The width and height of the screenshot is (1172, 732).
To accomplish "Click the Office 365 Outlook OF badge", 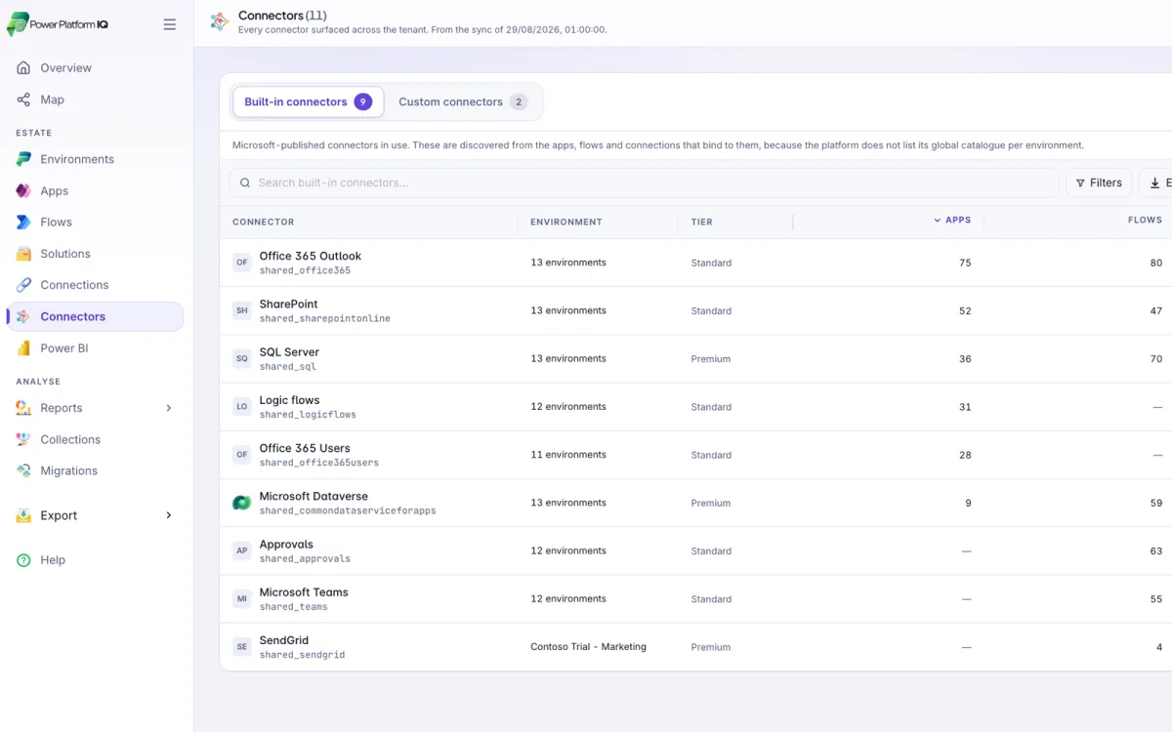I will (x=241, y=263).
